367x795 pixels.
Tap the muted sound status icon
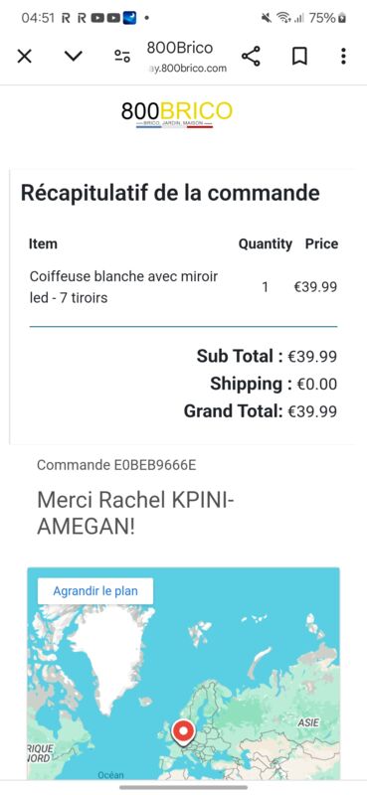pyautogui.click(x=267, y=18)
